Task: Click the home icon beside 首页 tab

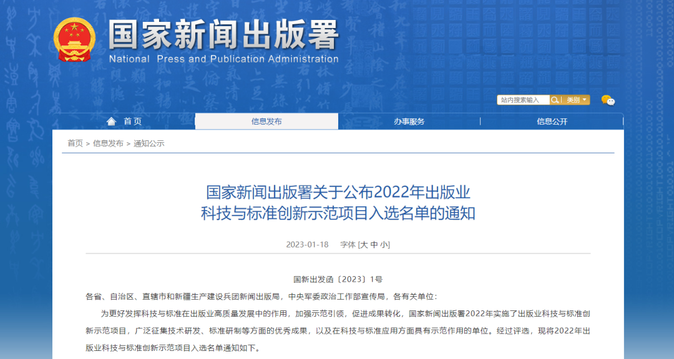Action: [x=111, y=121]
